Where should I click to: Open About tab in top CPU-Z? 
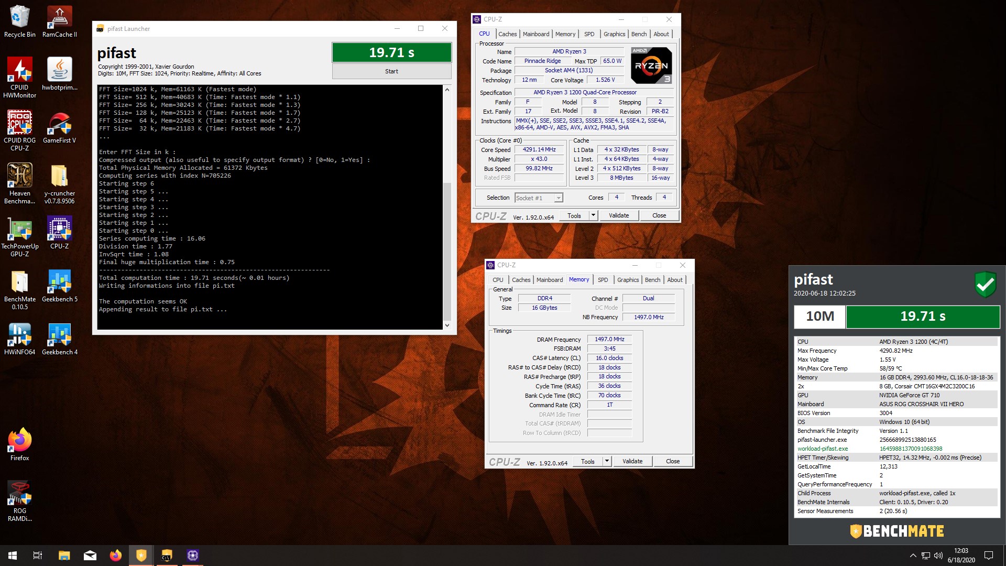[x=661, y=34]
